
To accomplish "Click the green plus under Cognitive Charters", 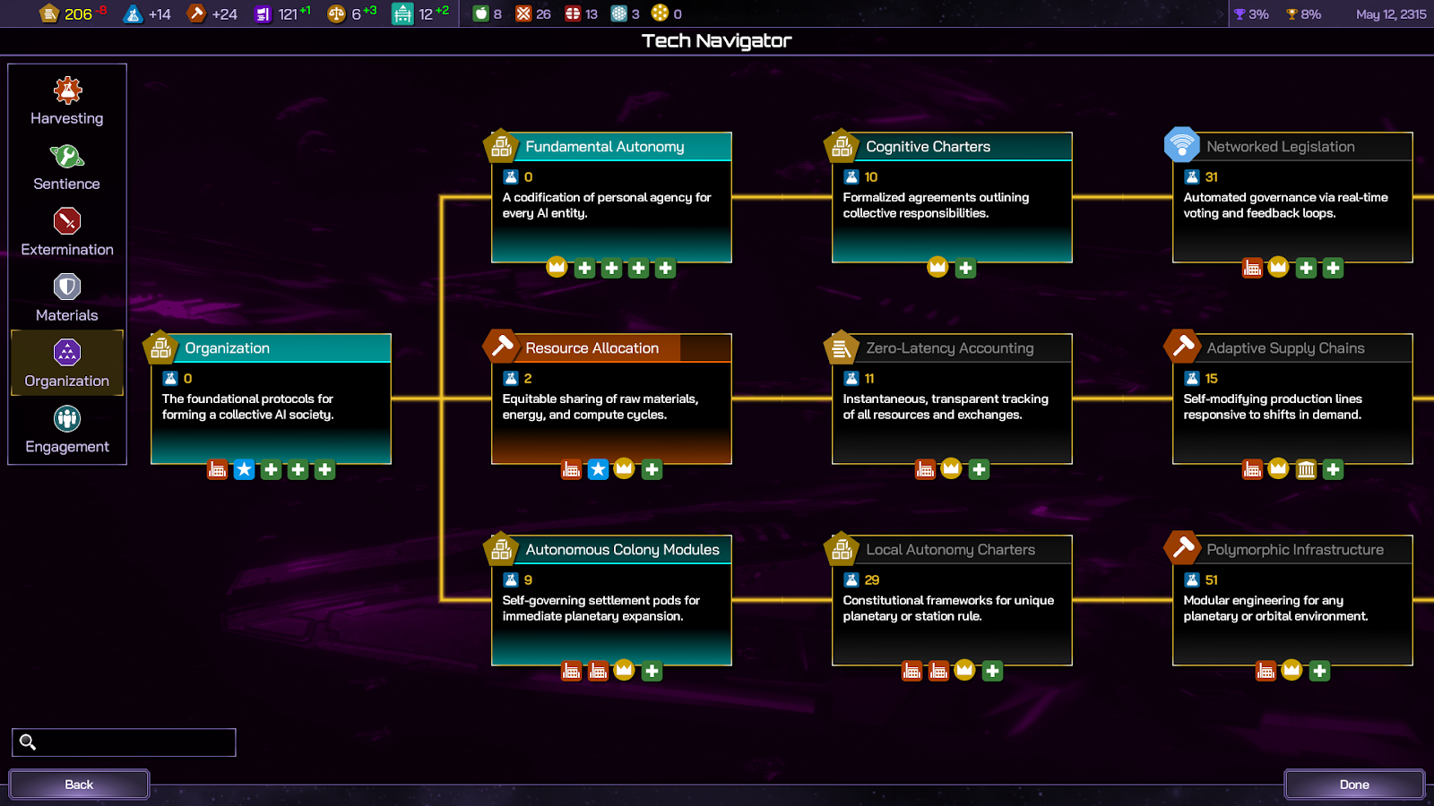I will pyautogui.click(x=965, y=268).
